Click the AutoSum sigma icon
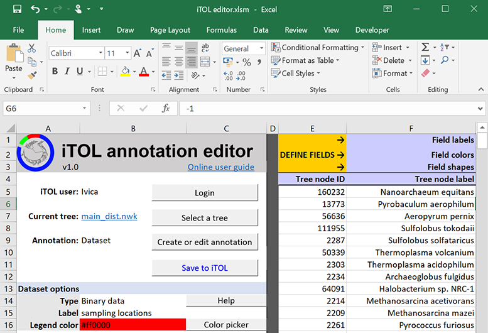Screen dimensions: 488x333 coord(425,47)
